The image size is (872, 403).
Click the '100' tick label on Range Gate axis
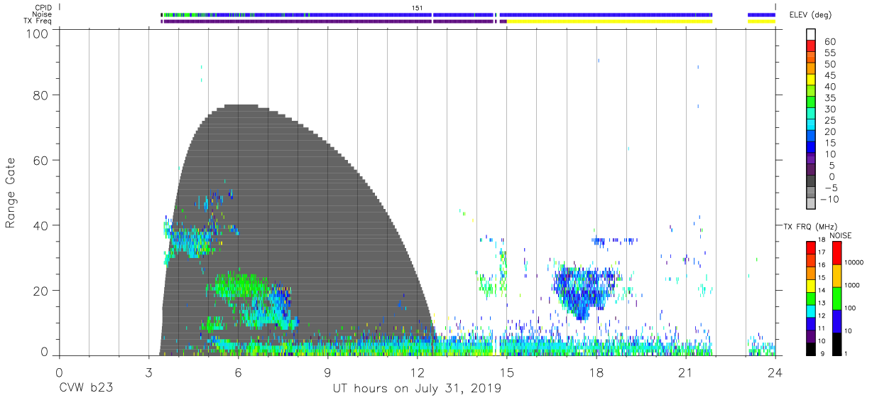[x=38, y=33]
